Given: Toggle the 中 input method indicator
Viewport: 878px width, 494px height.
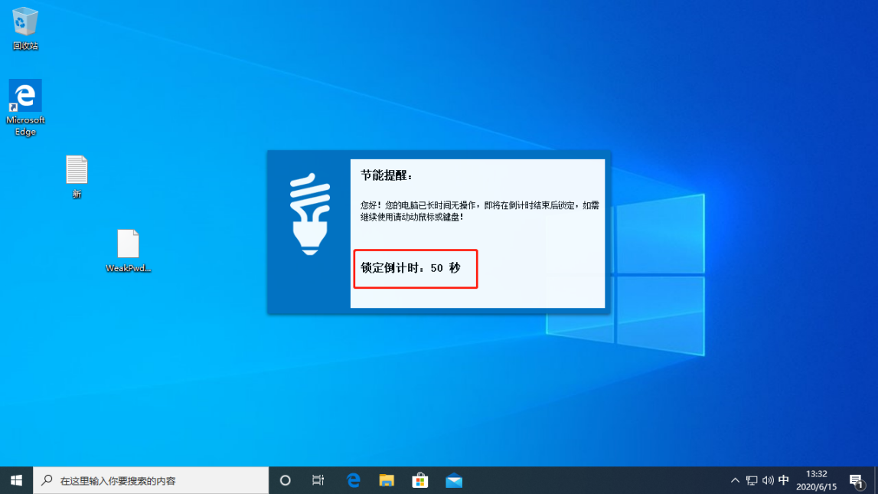Looking at the screenshot, I should 784,480.
